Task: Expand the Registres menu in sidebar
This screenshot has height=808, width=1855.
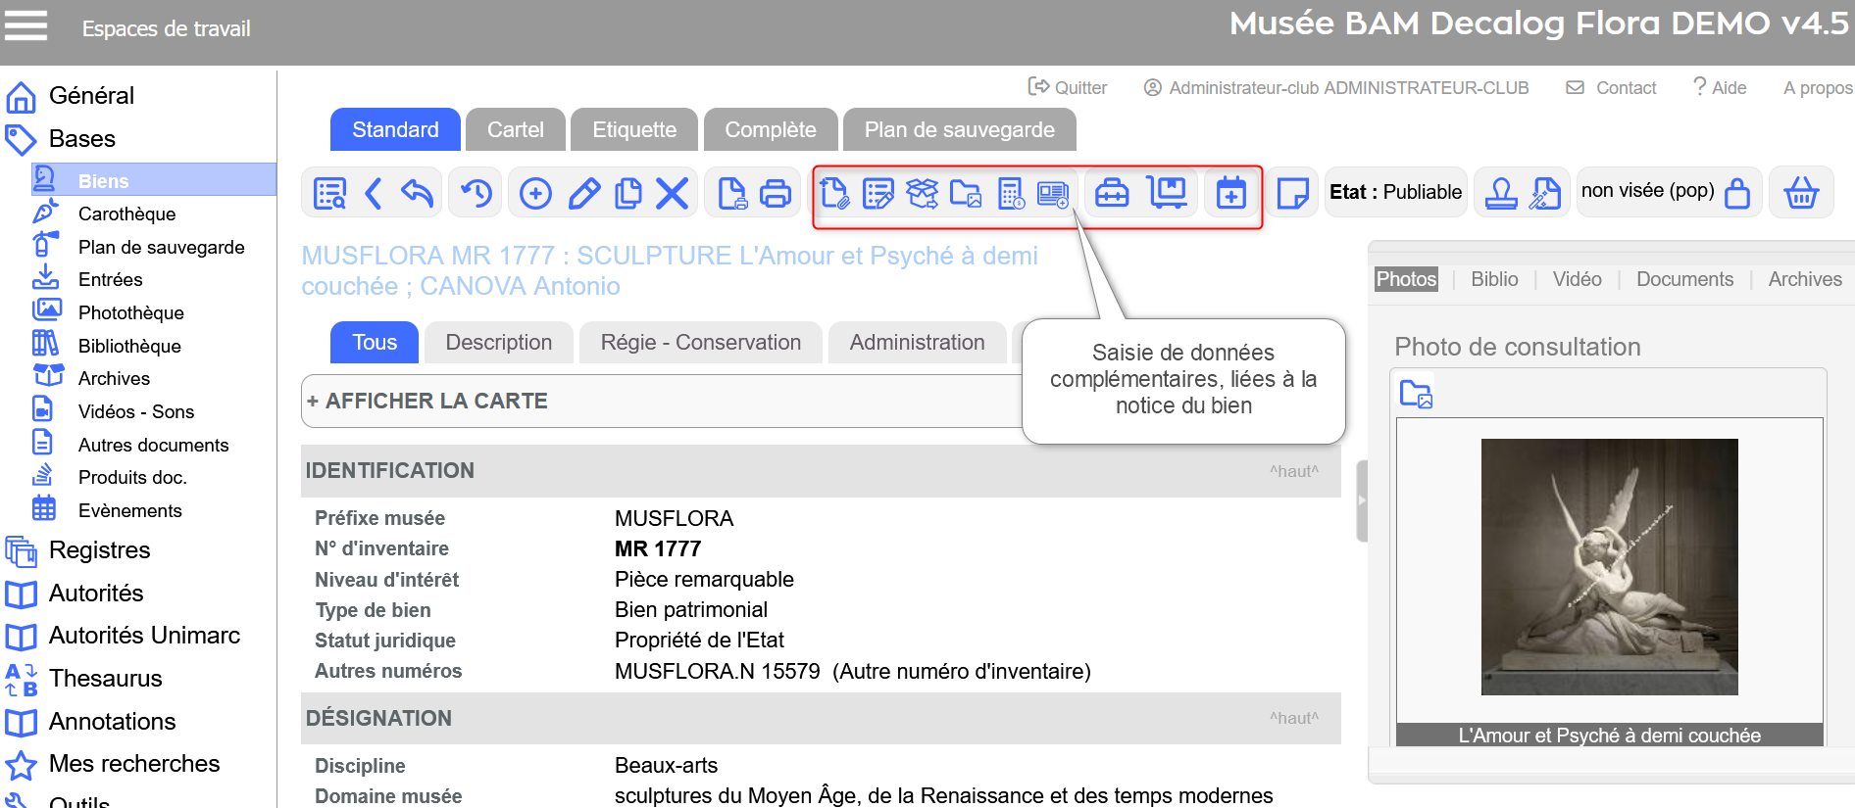Action: tap(99, 550)
